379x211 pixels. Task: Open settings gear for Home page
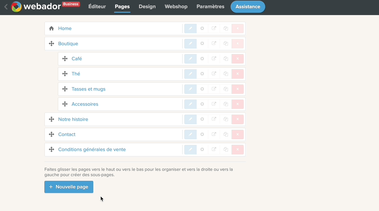(x=202, y=28)
